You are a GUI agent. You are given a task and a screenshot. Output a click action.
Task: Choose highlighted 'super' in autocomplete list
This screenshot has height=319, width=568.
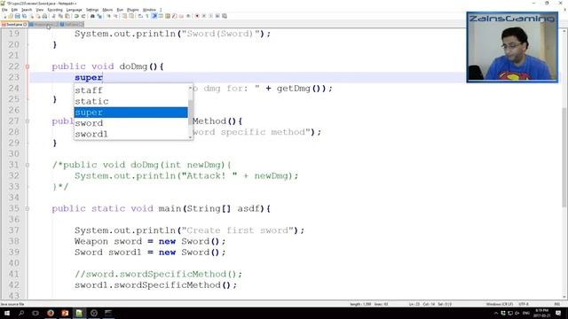coord(130,113)
